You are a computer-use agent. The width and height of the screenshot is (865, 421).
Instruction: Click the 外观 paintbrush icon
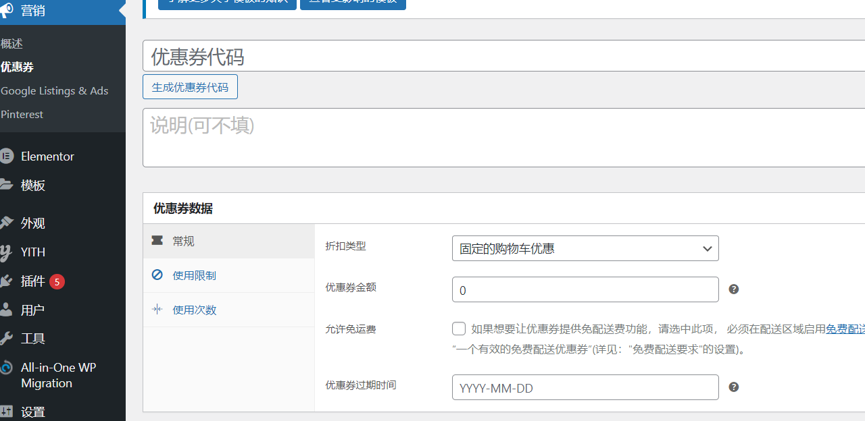pyautogui.click(x=6, y=223)
